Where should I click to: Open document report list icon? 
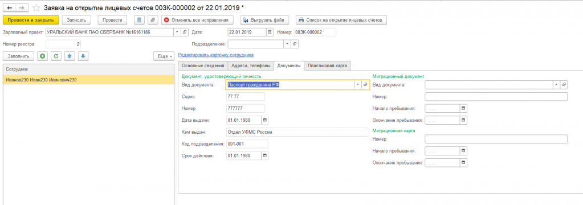(x=139, y=20)
